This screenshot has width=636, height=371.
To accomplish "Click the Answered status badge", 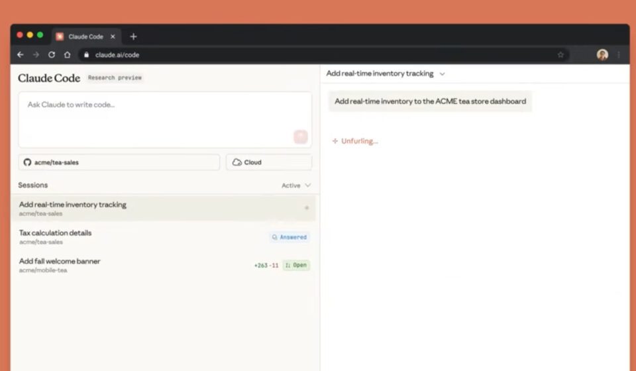I will [x=290, y=237].
